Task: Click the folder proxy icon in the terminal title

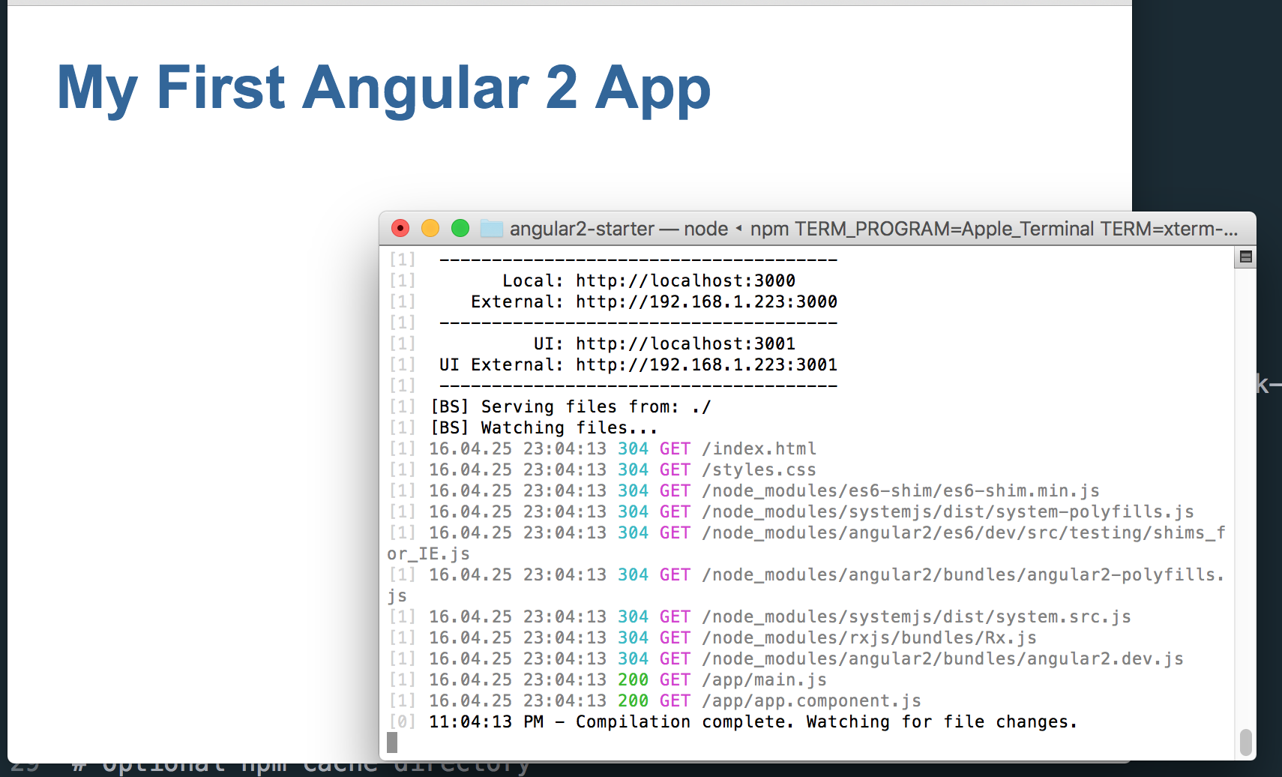Action: 492,228
